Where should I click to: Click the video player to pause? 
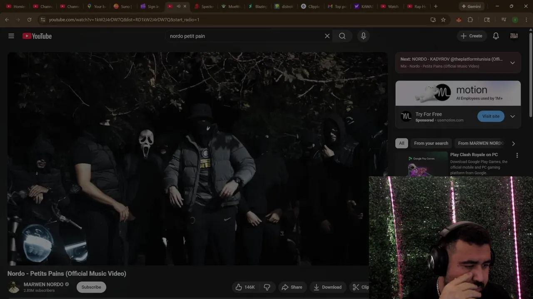coord(197,158)
